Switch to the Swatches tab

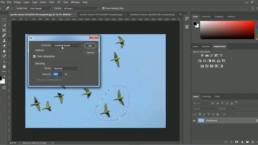(x=206, y=17)
